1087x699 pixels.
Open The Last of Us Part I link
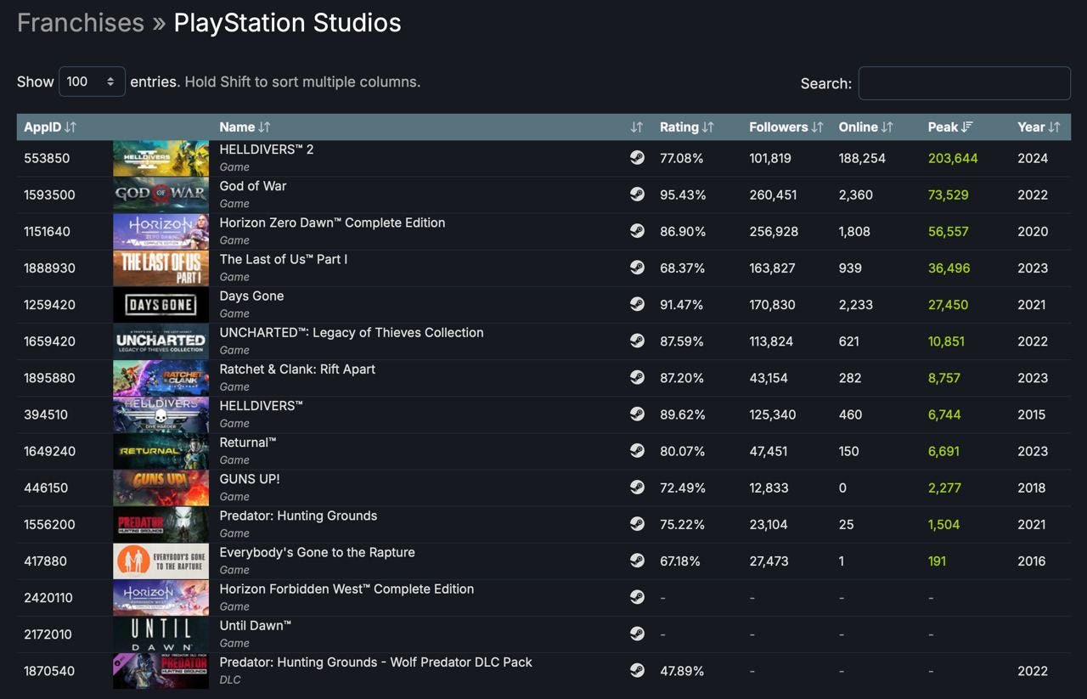pyautogui.click(x=284, y=259)
